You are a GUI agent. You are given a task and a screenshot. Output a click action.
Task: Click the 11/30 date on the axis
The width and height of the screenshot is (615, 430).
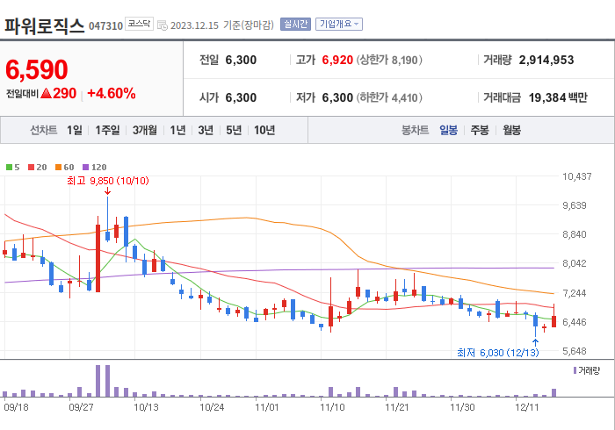click(x=462, y=407)
